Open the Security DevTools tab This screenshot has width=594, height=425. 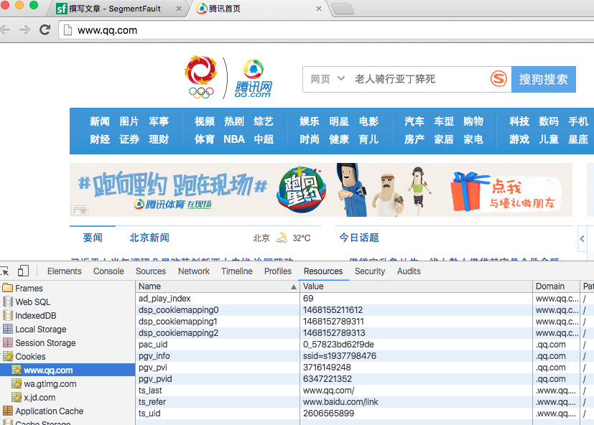[x=370, y=271]
